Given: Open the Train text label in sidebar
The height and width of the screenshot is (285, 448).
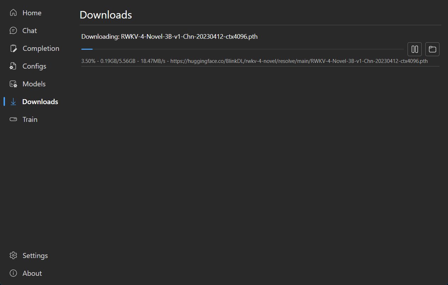Looking at the screenshot, I should click(x=30, y=119).
